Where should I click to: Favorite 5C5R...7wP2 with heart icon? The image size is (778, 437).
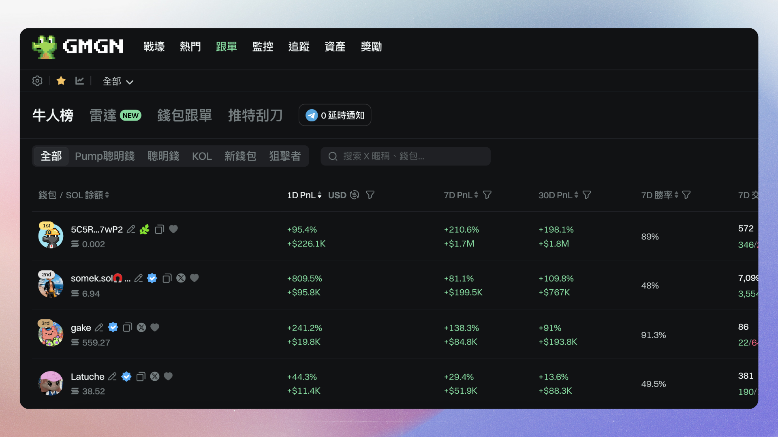173,229
